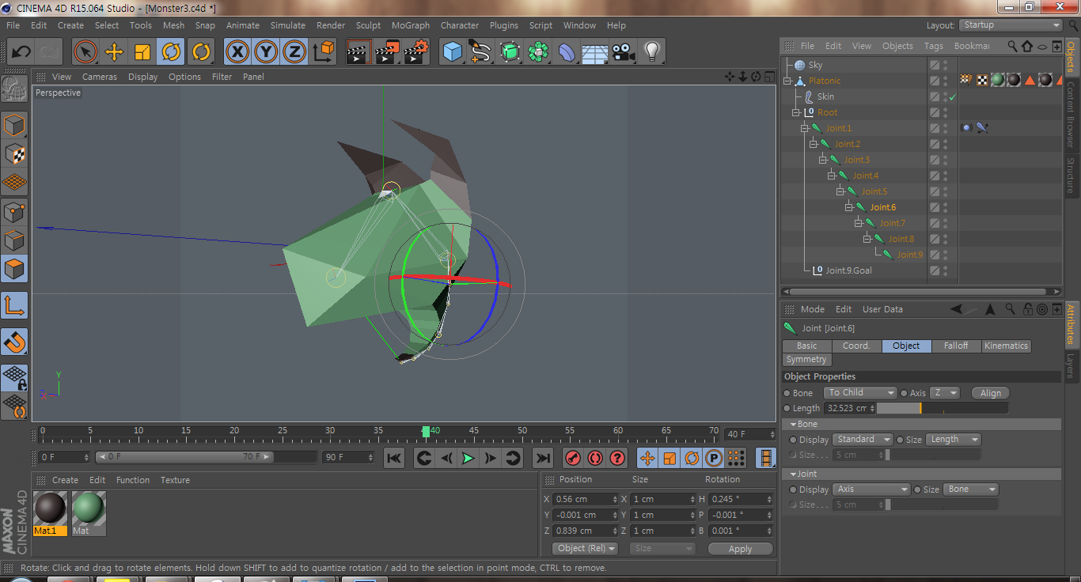Click the Length value field

pyautogui.click(x=850, y=409)
